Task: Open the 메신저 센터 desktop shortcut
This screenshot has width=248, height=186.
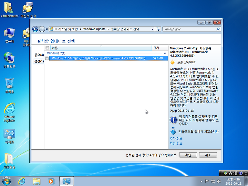Action: tap(28, 9)
